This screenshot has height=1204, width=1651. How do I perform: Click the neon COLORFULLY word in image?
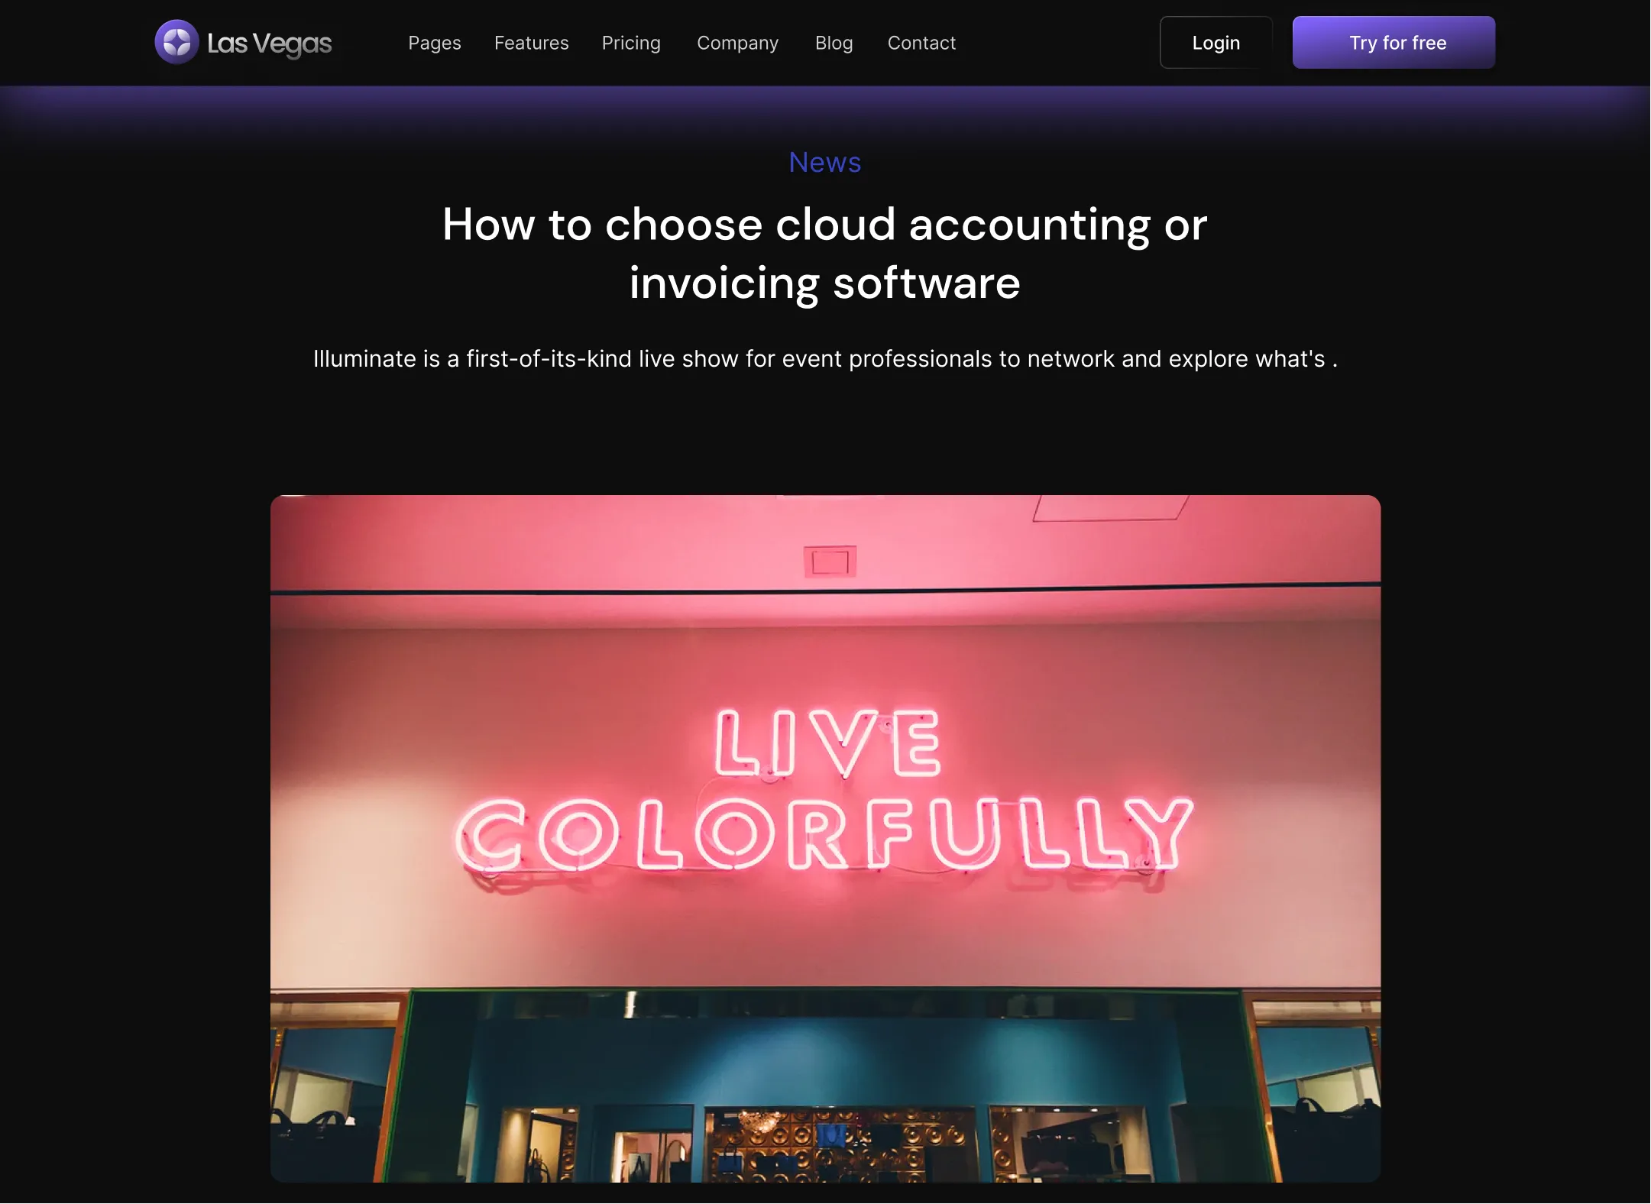coord(824,834)
